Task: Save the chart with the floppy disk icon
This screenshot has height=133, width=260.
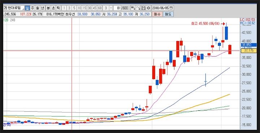Action: 143,8
